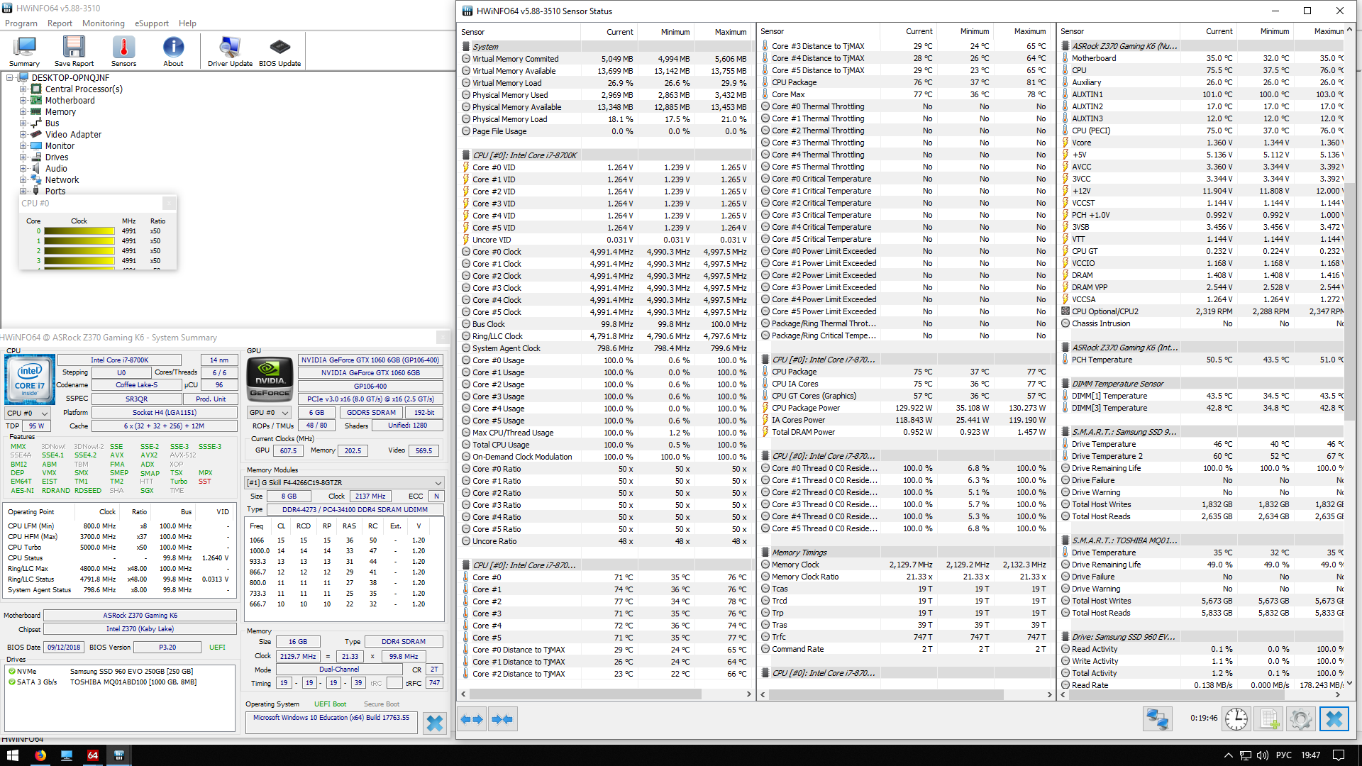This screenshot has width=1362, height=766.
Task: Open the CPU #0 selector dropdown
Action: [x=28, y=413]
